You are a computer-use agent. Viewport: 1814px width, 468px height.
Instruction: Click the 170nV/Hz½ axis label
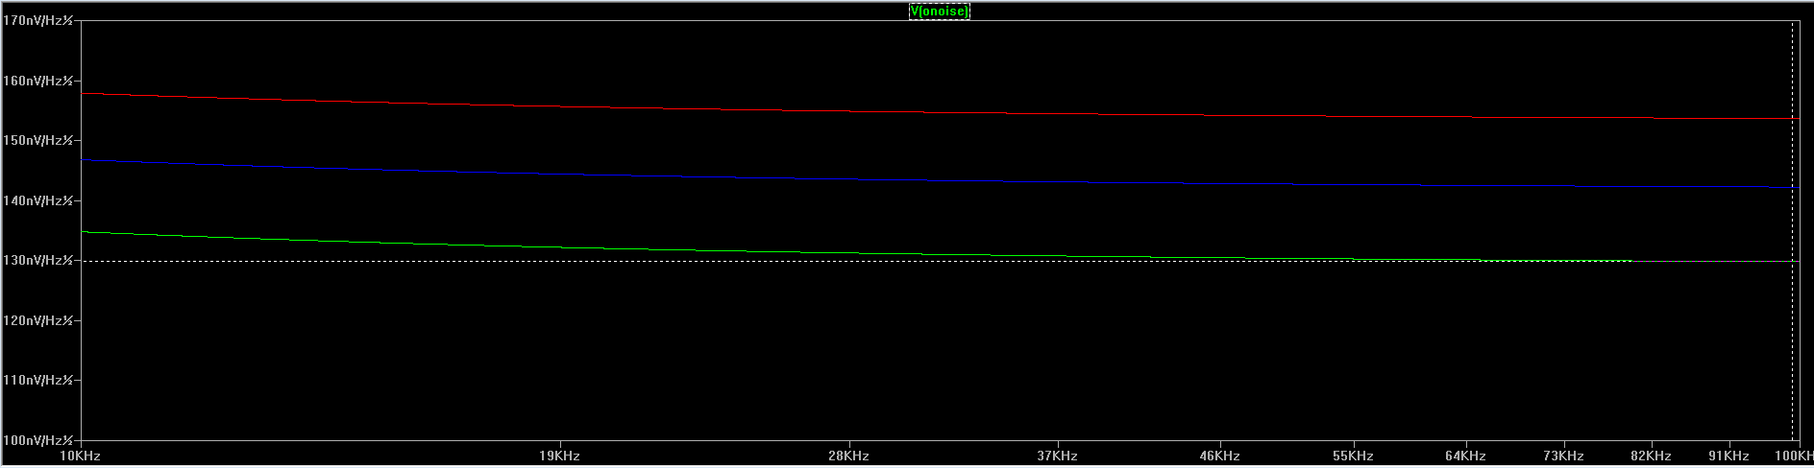tap(38, 20)
